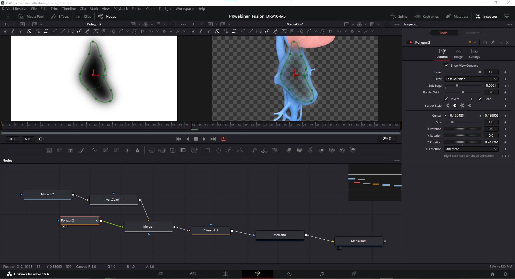Open Polygon2 viewer three-dot options menu
Screen dimensions: 515x279
click(x=183, y=24)
